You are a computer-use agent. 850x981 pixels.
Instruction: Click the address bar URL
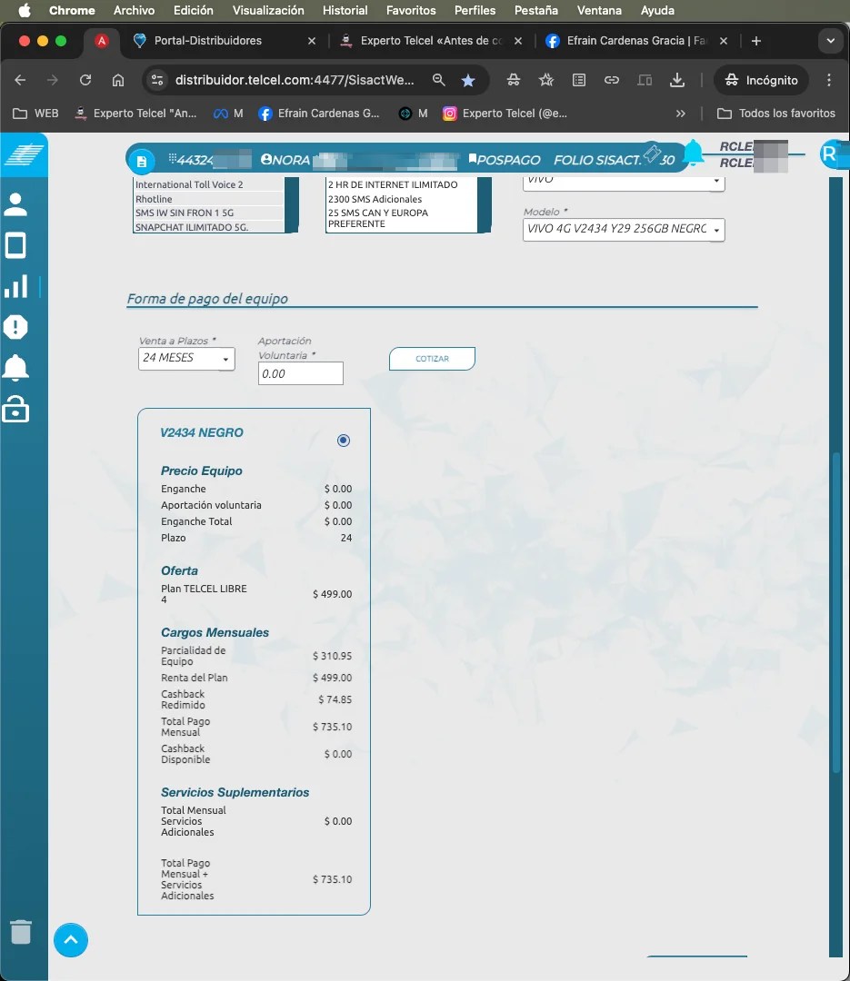[295, 80]
